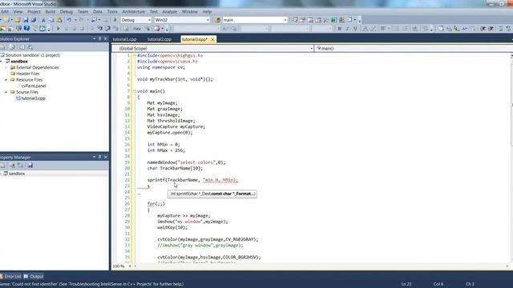Click the Undo arrow icon
This screenshot has height=288, width=513.
(69, 20)
